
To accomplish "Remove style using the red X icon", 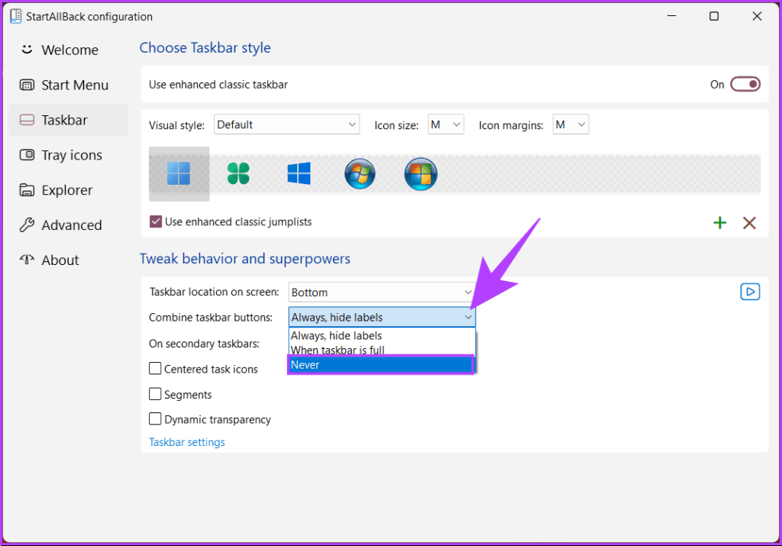I will coord(749,222).
